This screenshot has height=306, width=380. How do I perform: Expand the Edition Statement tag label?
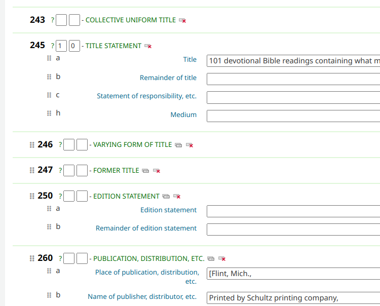126,196
